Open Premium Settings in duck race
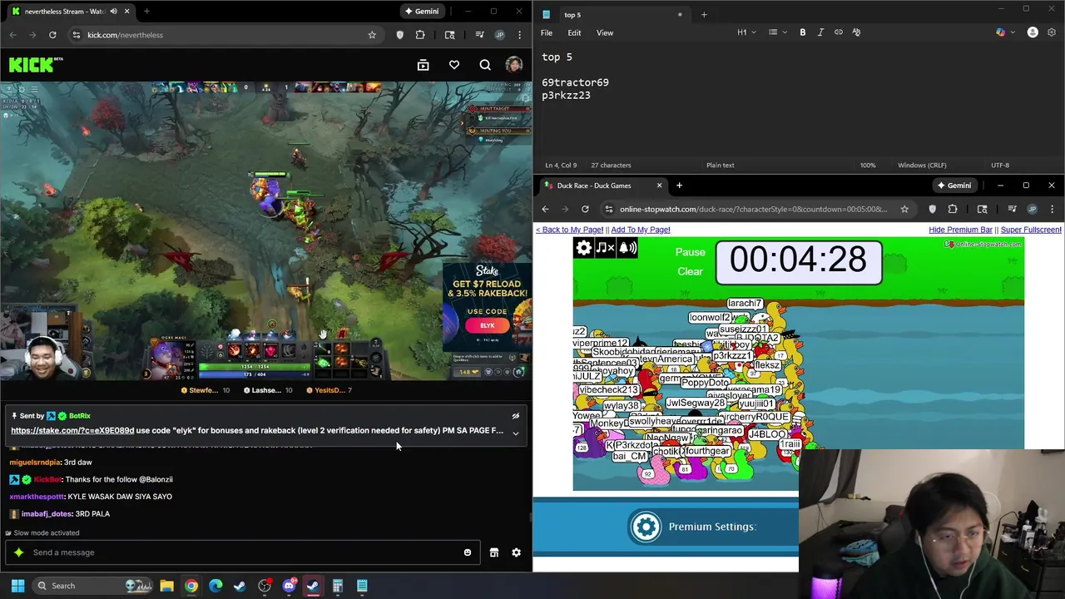Image resolution: width=1065 pixels, height=599 pixels. coord(692,527)
